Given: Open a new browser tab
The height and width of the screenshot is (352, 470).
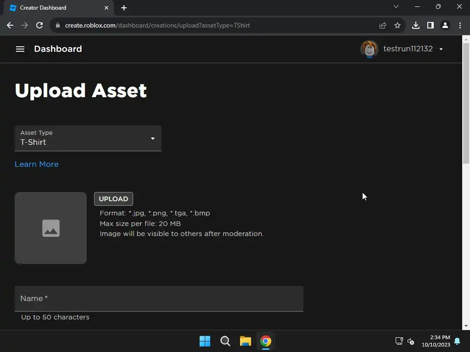Looking at the screenshot, I should coord(124,8).
